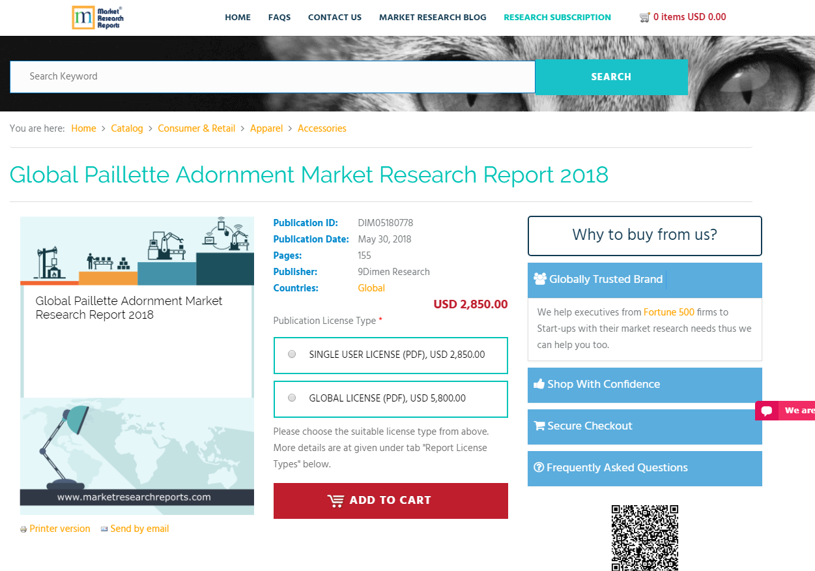Viewport: 815px width, 571px height.
Task: Click the chat bubble icon
Action: point(767,411)
